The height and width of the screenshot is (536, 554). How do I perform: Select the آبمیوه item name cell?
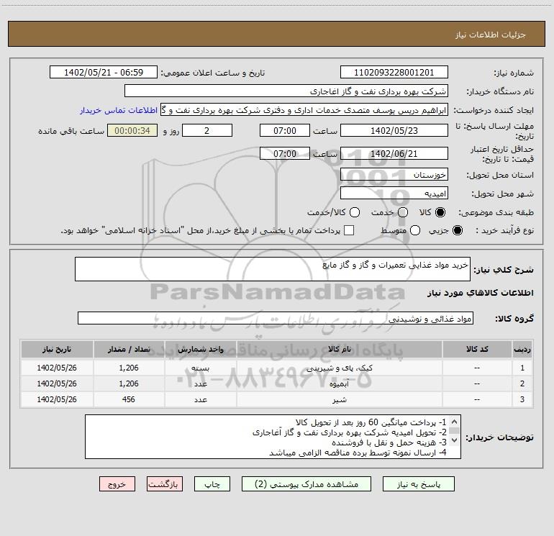[340, 383]
